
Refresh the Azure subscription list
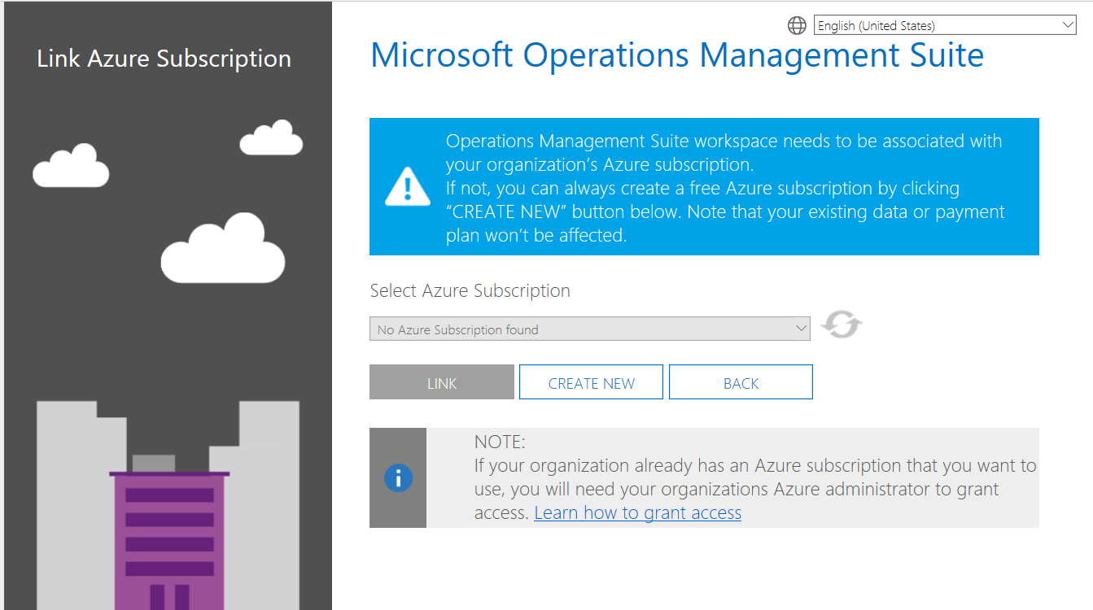[x=842, y=326]
